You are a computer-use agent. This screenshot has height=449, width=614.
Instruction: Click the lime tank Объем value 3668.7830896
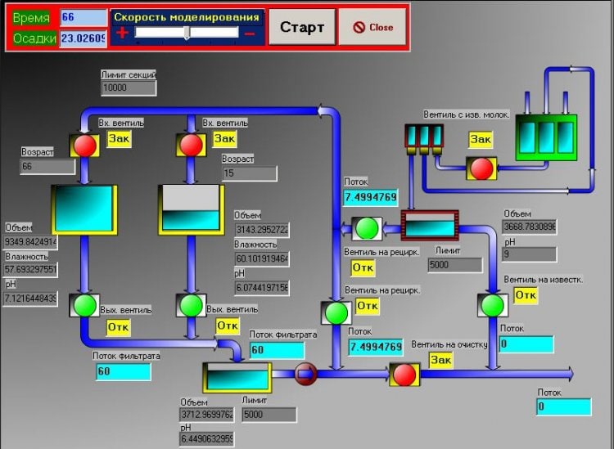pos(530,227)
